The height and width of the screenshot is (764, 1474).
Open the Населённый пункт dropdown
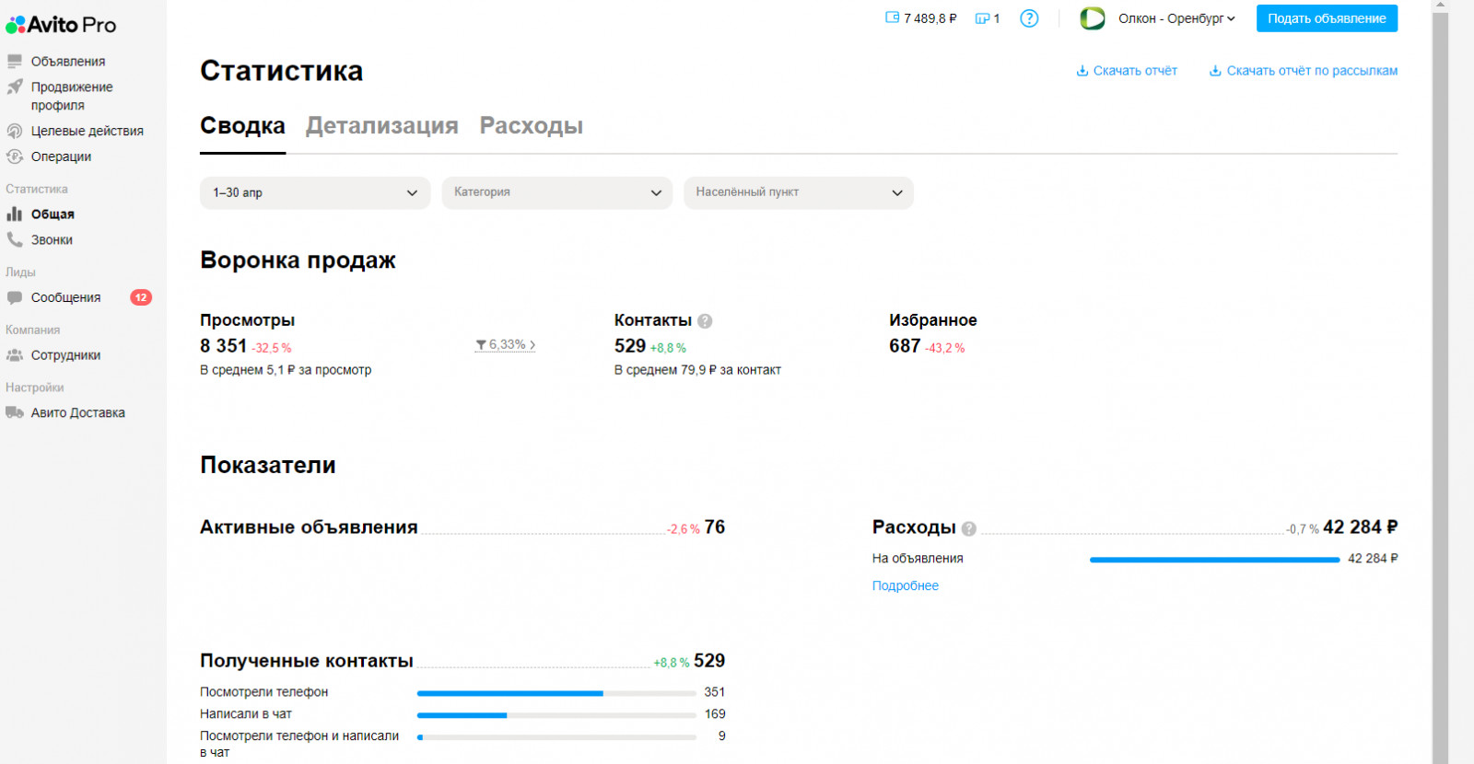(799, 192)
